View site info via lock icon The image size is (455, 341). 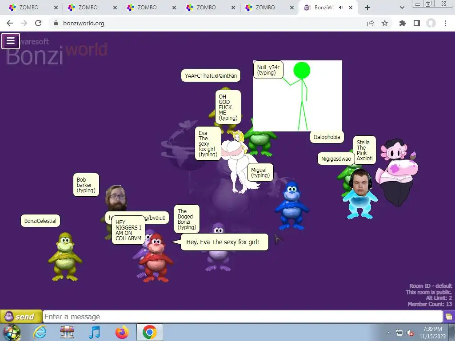pos(56,23)
